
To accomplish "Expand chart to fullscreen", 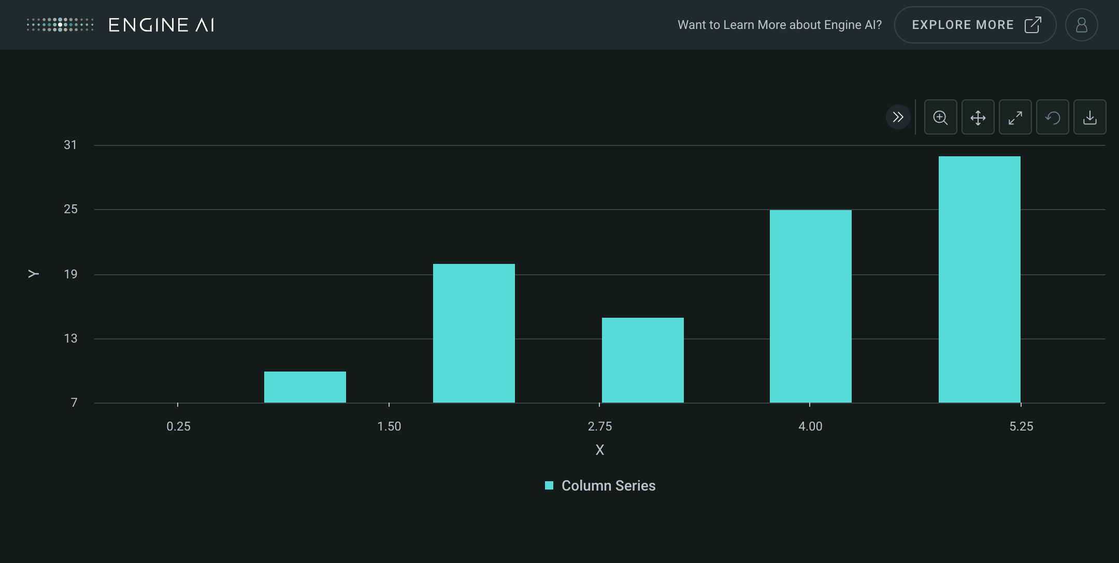I will coord(1015,117).
